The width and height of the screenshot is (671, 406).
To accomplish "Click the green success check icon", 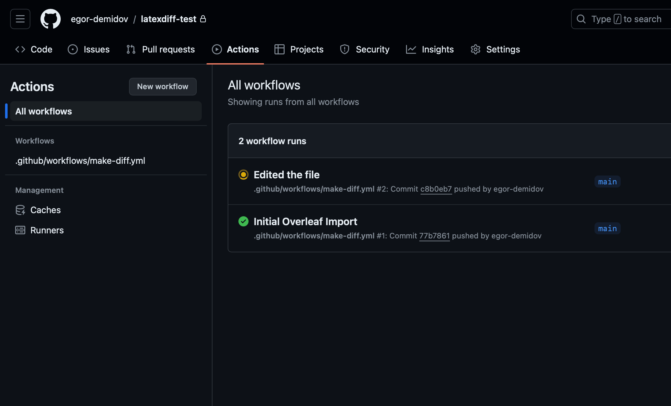I will [243, 221].
